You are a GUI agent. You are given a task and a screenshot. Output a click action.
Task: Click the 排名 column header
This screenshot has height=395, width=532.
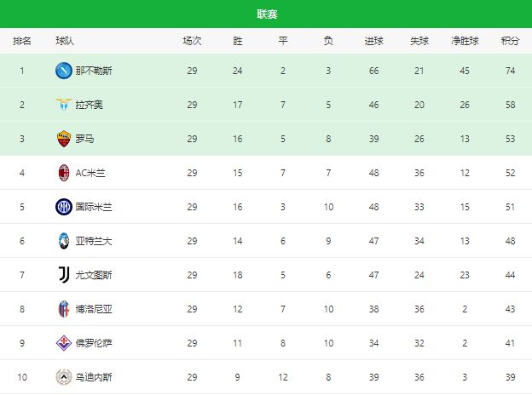coord(22,41)
